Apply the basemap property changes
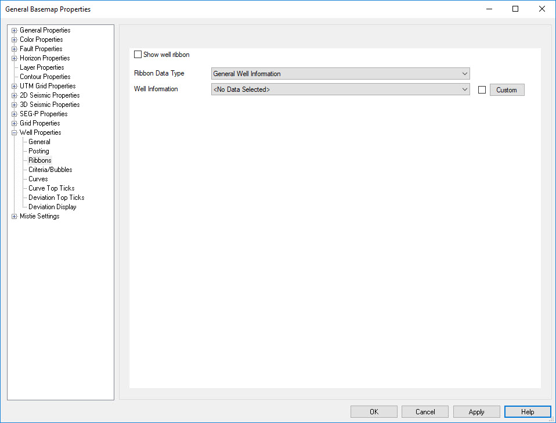 tap(476, 411)
